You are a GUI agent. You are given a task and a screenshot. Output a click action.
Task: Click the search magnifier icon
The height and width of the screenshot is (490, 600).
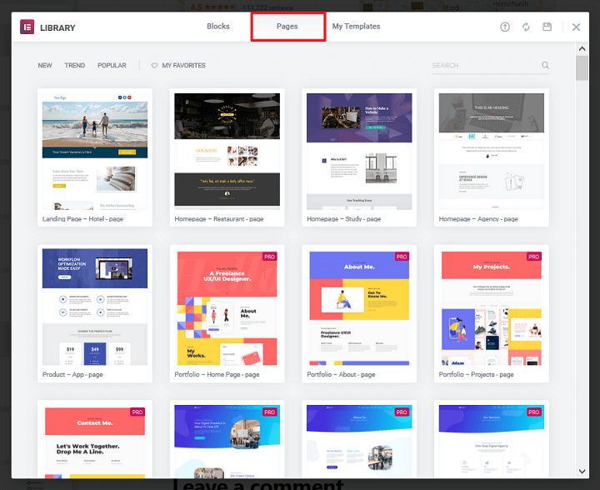tap(545, 65)
